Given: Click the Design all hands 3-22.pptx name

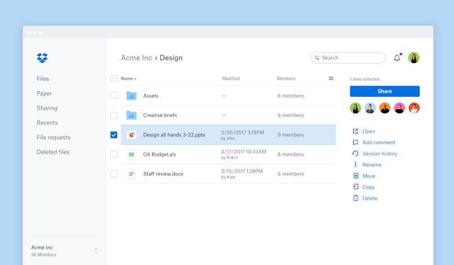Looking at the screenshot, I should click(x=174, y=135).
